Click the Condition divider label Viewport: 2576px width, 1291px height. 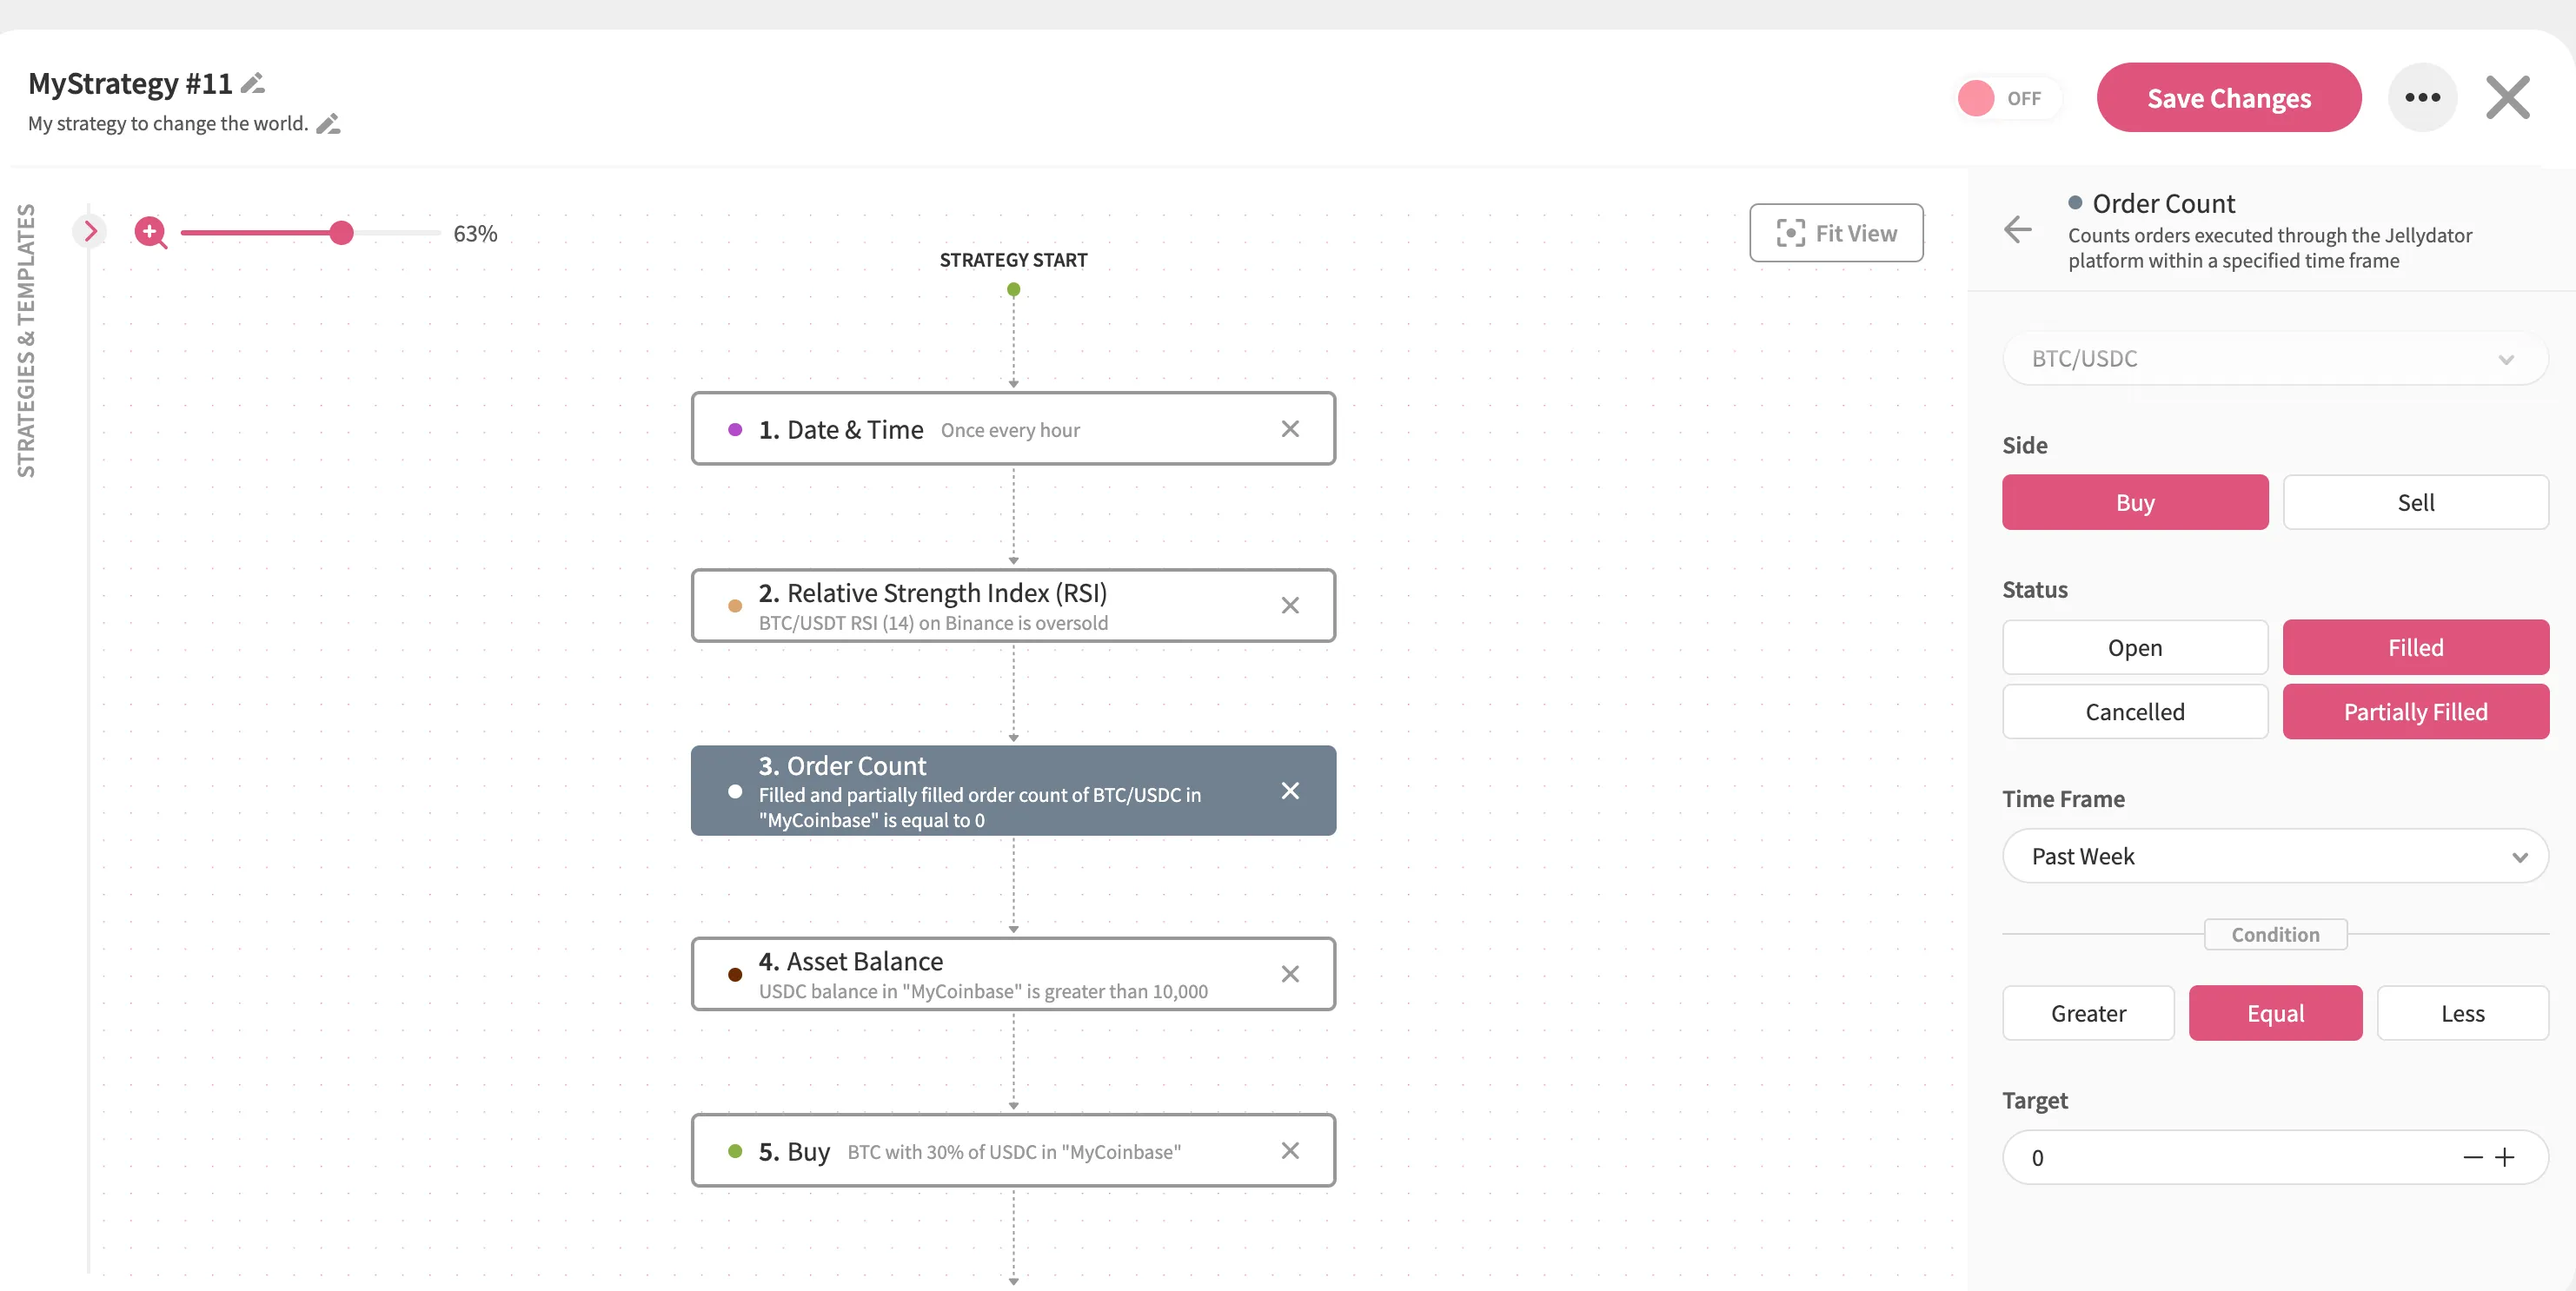click(x=2275, y=934)
